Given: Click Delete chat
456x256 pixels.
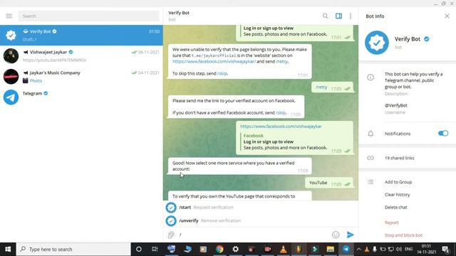Looking at the screenshot, I should (396, 207).
